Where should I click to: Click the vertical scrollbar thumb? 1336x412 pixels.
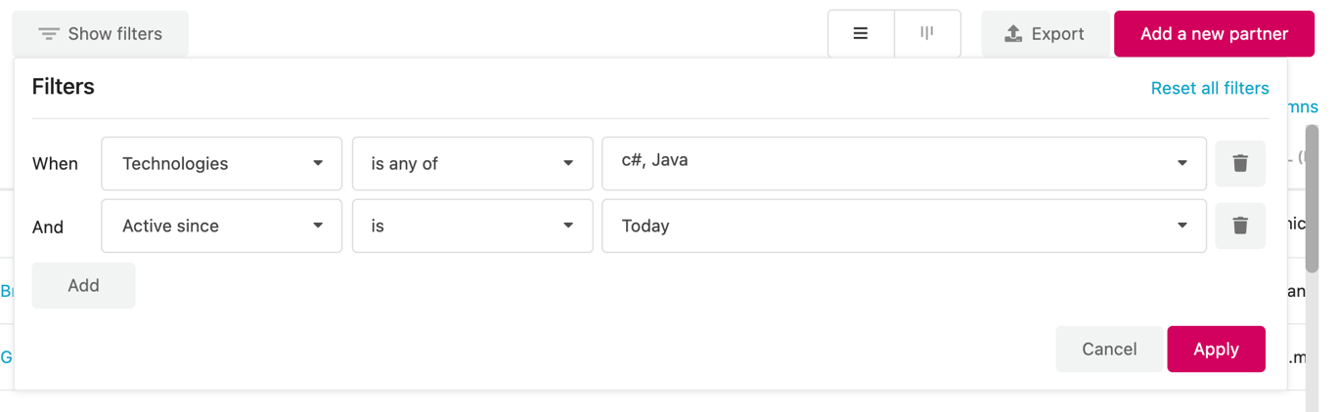pyautogui.click(x=1312, y=195)
